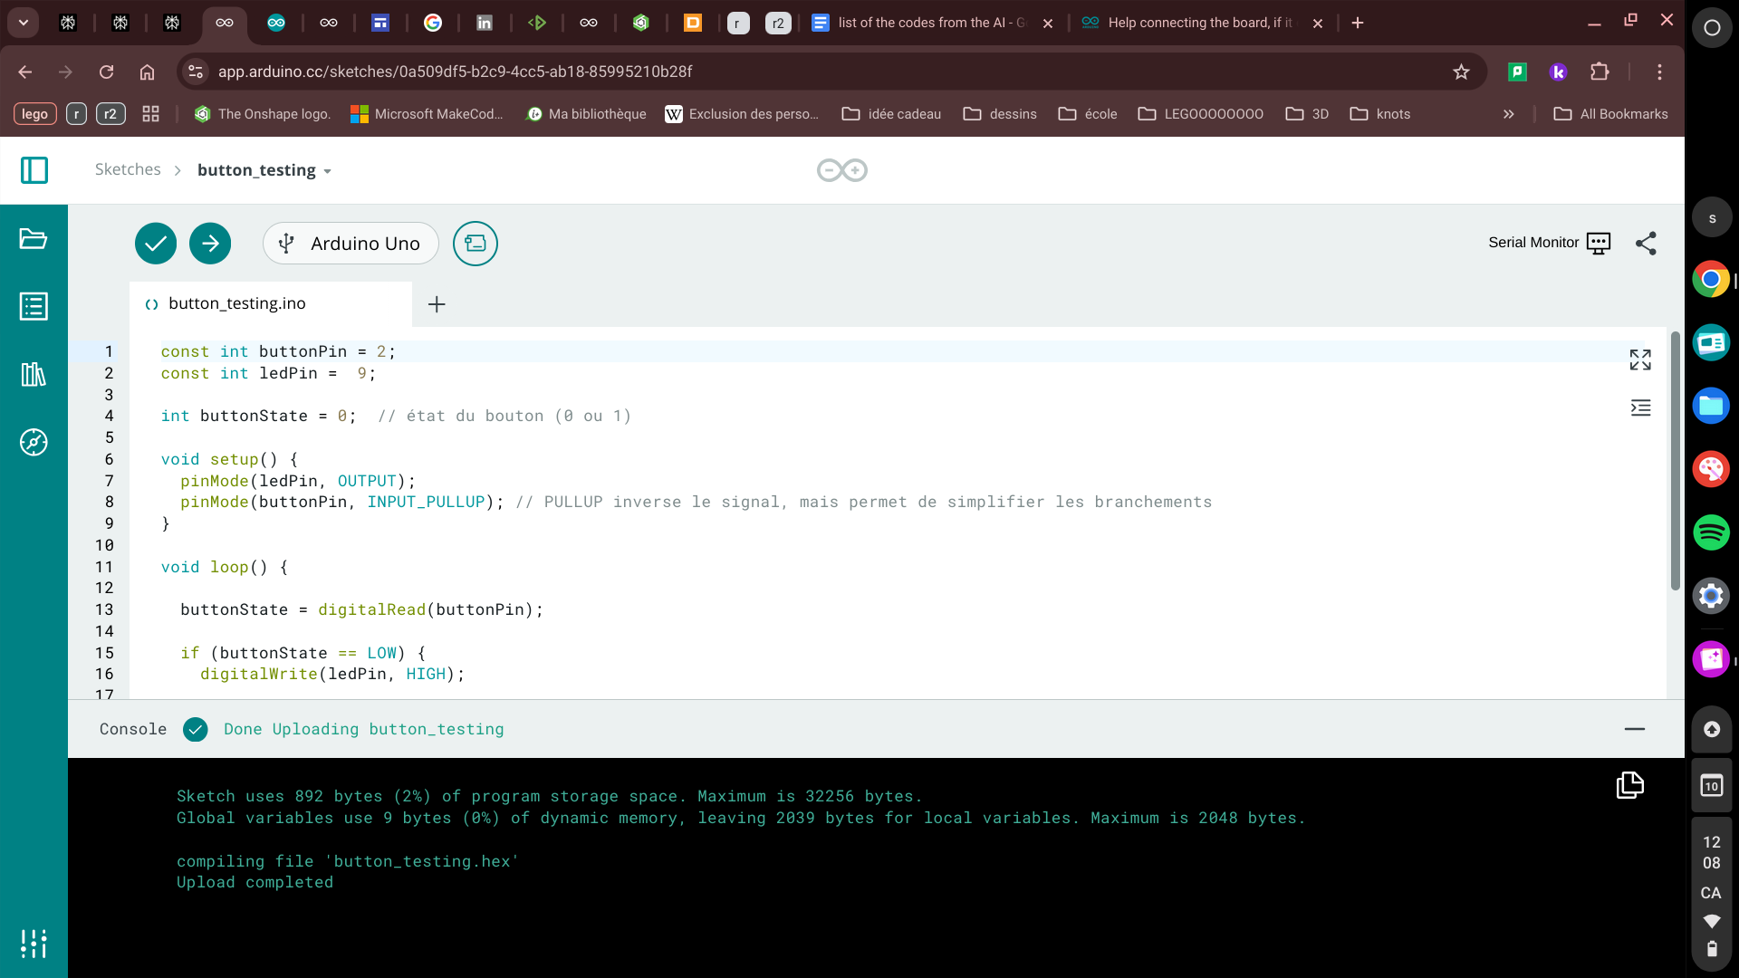Toggle the left sidebar panel
Viewport: 1739px width, 978px height.
tap(34, 170)
